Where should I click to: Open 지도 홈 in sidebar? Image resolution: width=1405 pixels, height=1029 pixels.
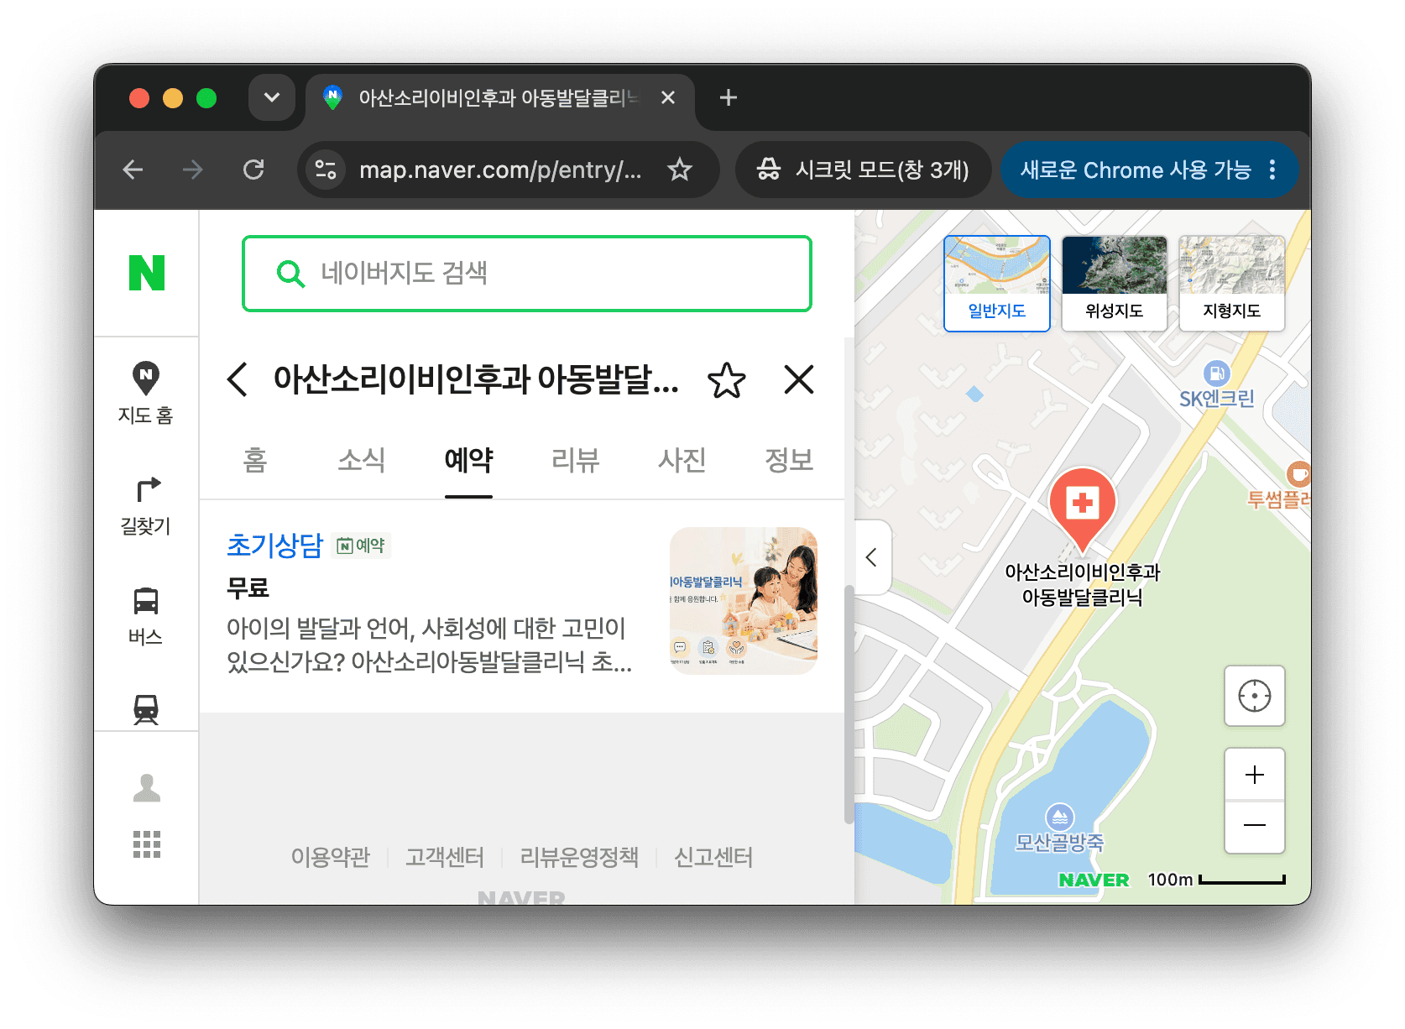(x=146, y=393)
